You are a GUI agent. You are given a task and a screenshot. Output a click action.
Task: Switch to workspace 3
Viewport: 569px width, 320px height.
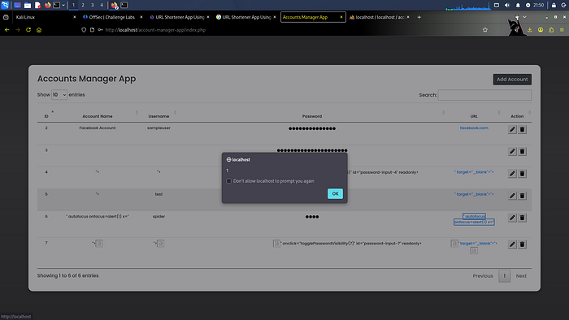click(92, 5)
